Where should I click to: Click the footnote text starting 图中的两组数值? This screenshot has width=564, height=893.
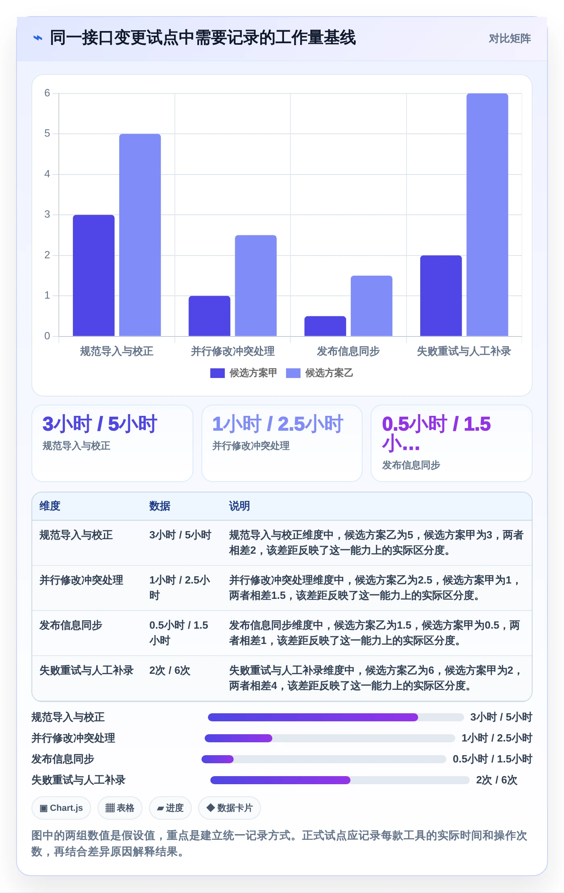[279, 843]
